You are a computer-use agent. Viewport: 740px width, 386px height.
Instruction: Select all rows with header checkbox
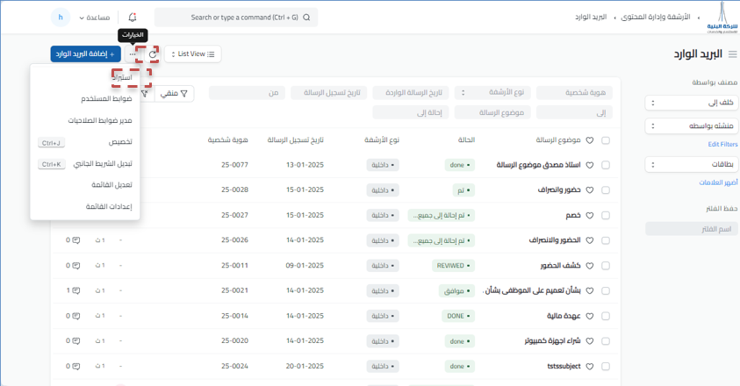coord(606,140)
